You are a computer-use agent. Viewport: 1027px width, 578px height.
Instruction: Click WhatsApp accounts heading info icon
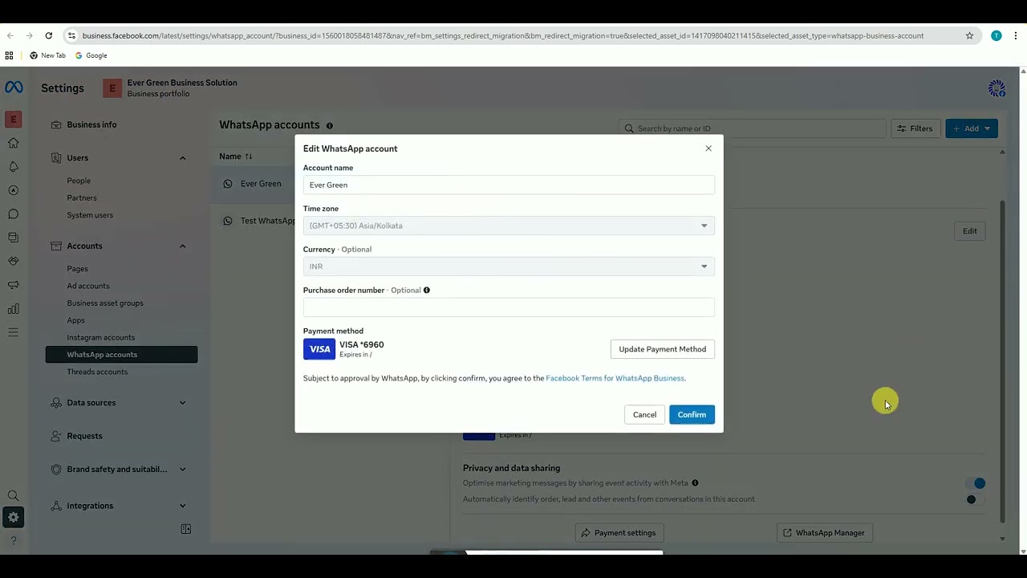[x=329, y=126]
